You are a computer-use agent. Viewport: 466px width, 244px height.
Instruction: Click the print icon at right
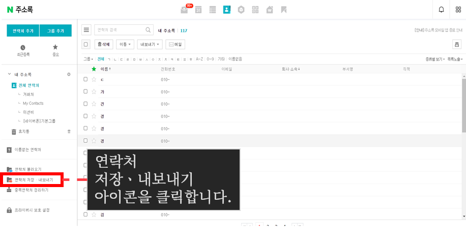click(457, 45)
